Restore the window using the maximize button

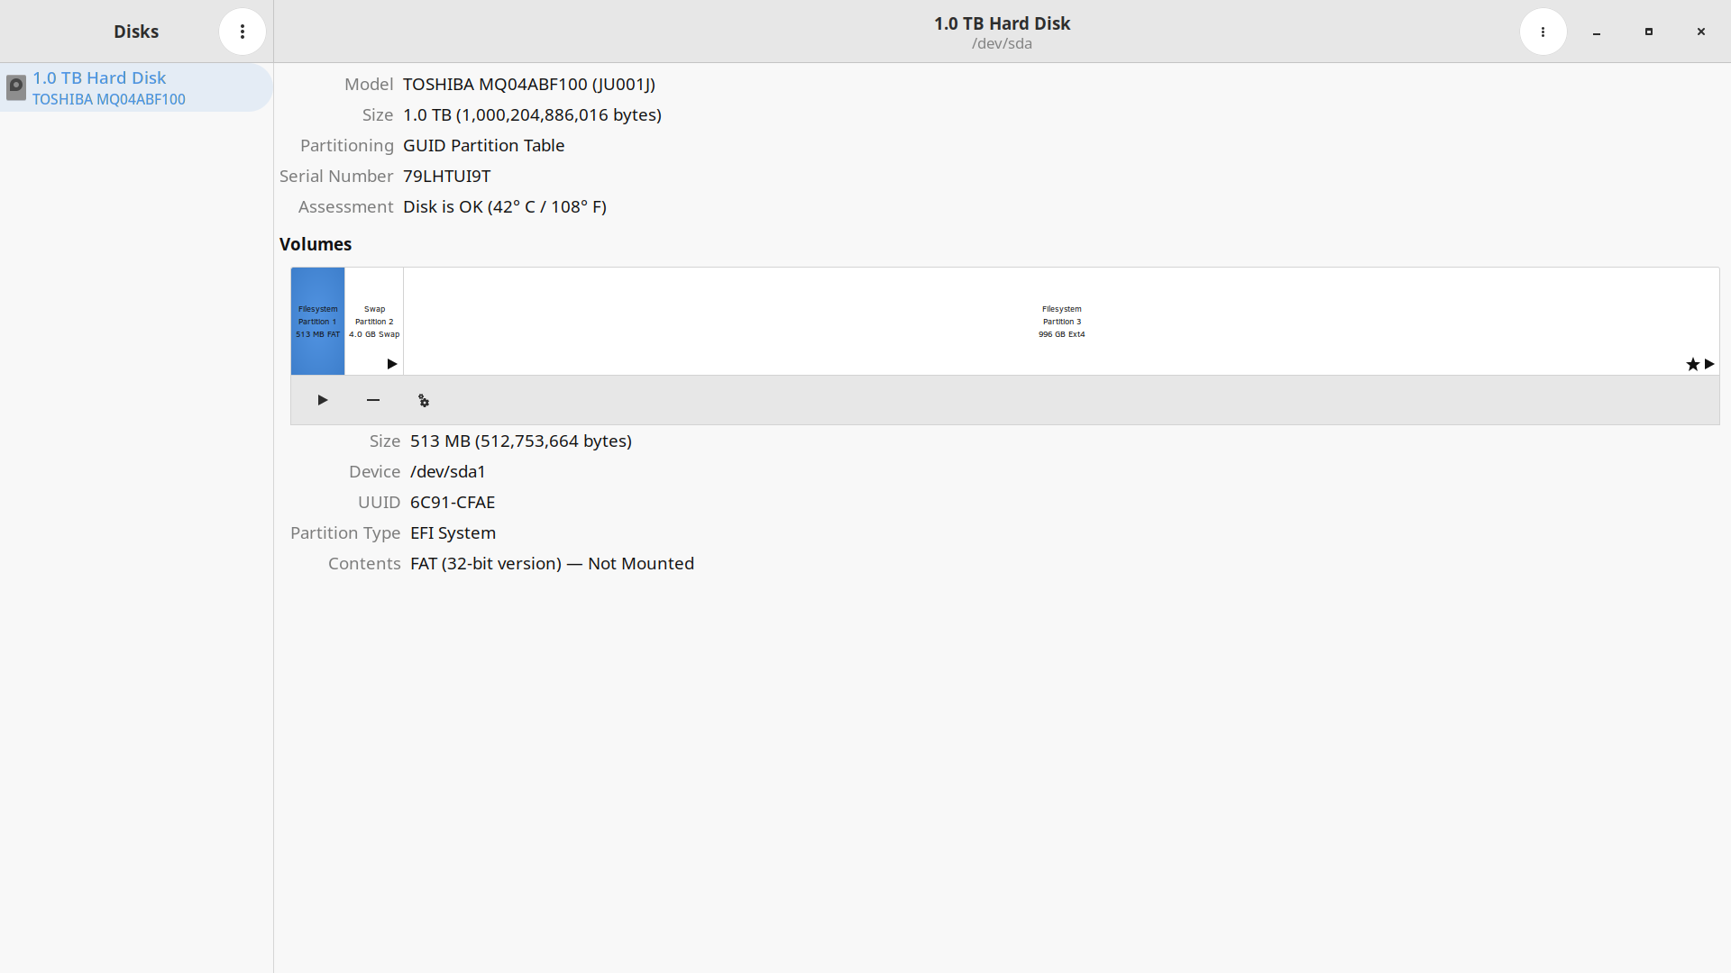point(1648,32)
